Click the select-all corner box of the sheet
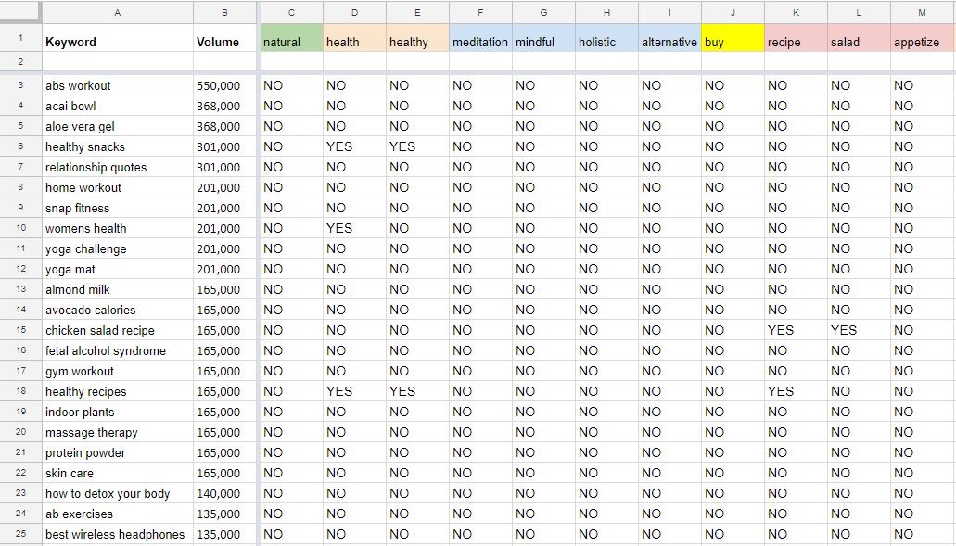956x546 pixels. pos(20,12)
